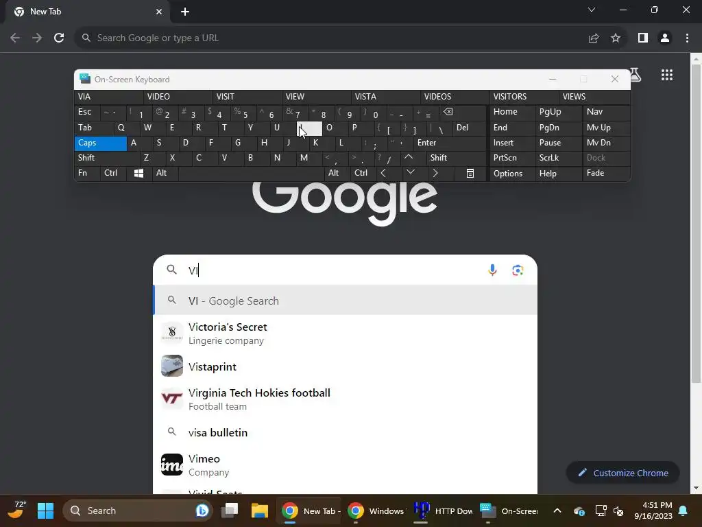Toggle the Fn key on the keyboard
The width and height of the screenshot is (702, 527).
tap(87, 173)
